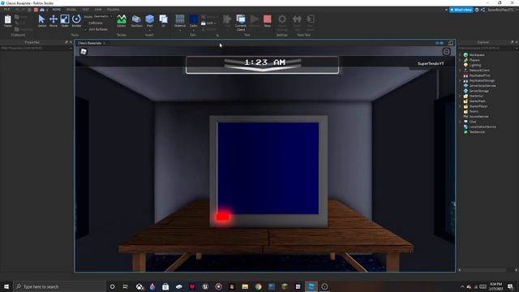Activate the Scale tool
Image resolution: width=519 pixels, height=292 pixels.
tap(65, 20)
